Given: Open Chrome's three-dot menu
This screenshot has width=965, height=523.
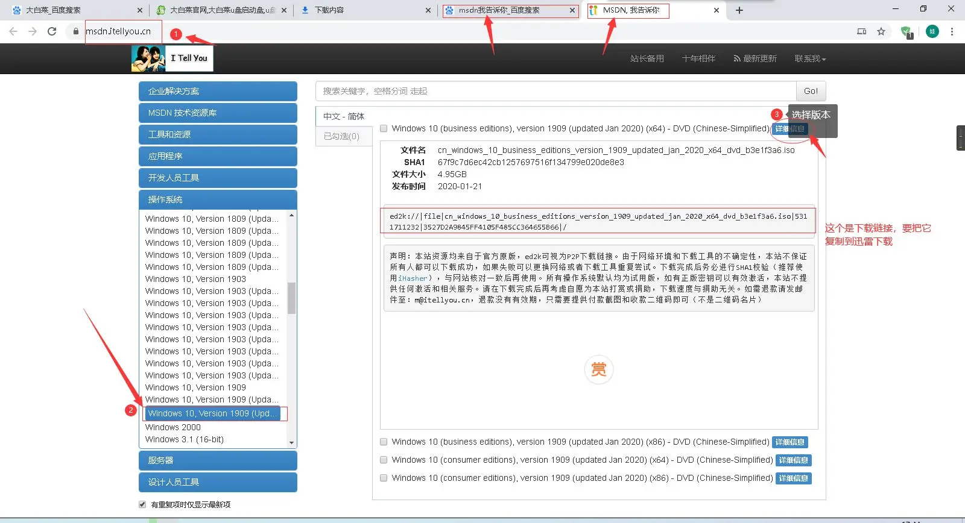Looking at the screenshot, I should [952, 31].
